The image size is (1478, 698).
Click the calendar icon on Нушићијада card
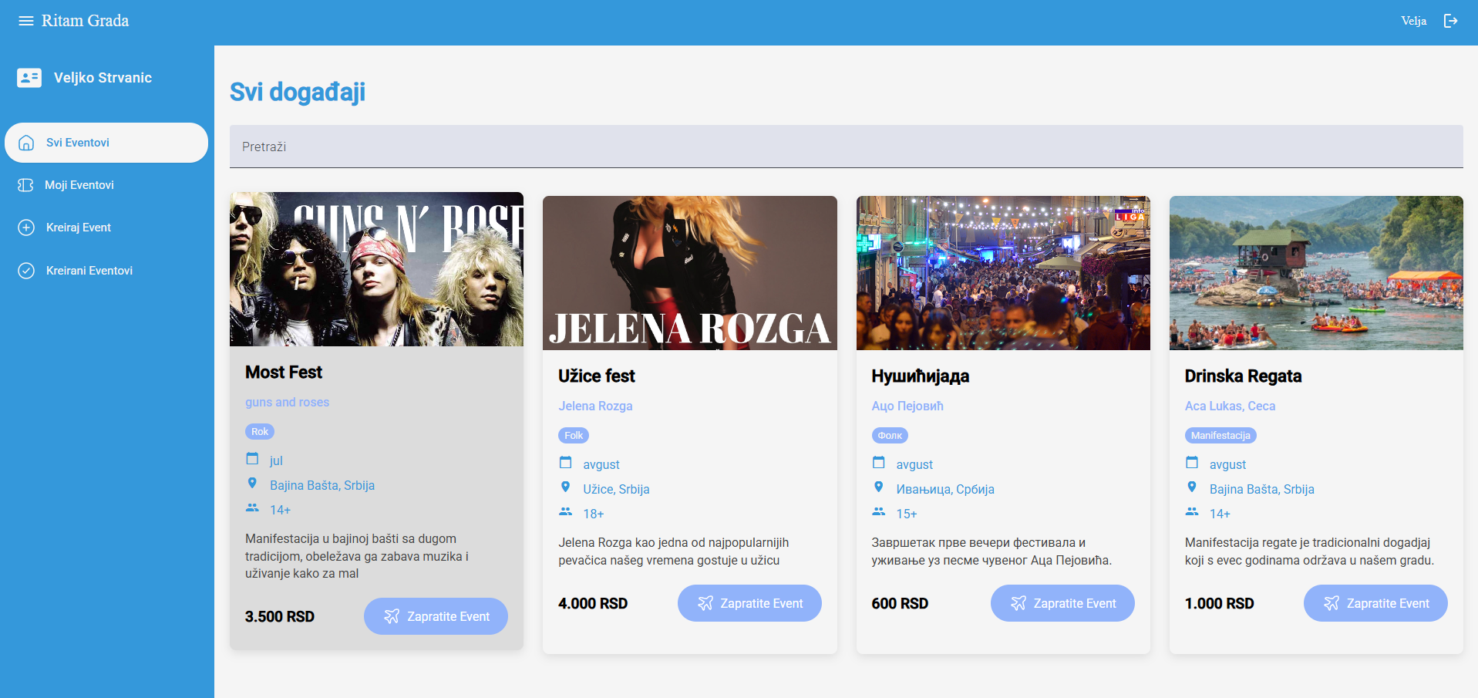point(878,463)
